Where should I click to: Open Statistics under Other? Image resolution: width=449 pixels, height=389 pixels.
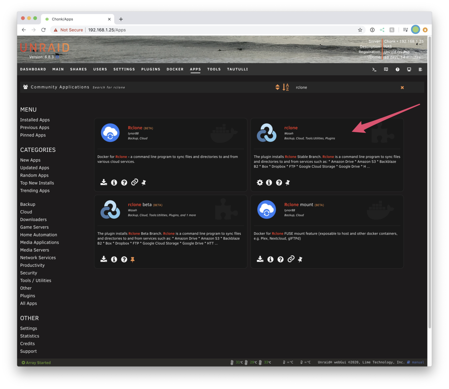click(x=30, y=336)
